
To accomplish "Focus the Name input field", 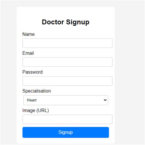I will (67, 43).
